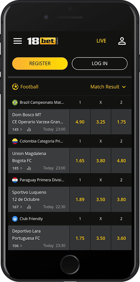This screenshot has width=140, height=282.
Task: Open stats chart for Dom Bosco MT match
Action: (x=29, y=129)
